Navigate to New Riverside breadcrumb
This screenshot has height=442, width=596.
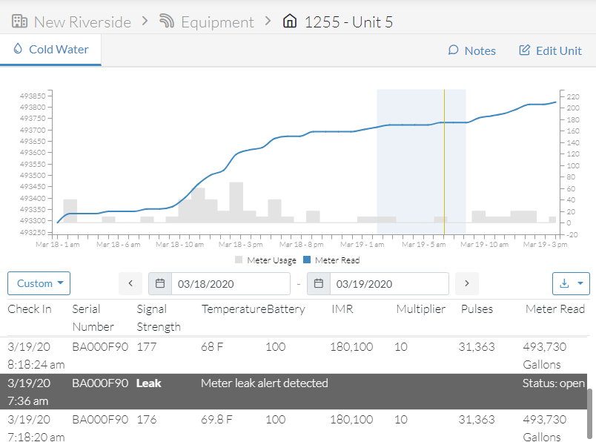coord(82,22)
